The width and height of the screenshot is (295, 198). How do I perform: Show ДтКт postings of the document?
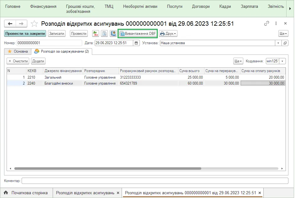(96, 34)
